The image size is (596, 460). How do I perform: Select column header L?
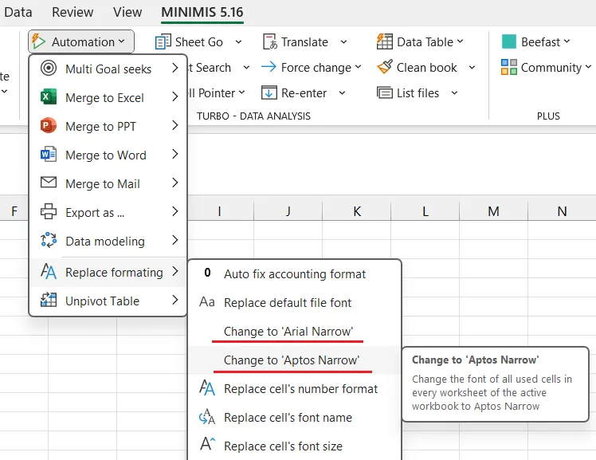tap(425, 211)
